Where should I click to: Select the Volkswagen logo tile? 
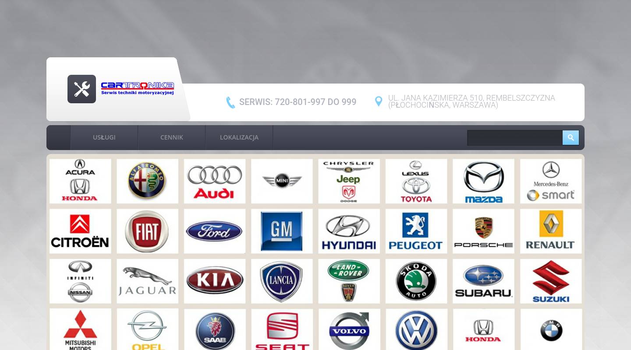tap(416, 329)
